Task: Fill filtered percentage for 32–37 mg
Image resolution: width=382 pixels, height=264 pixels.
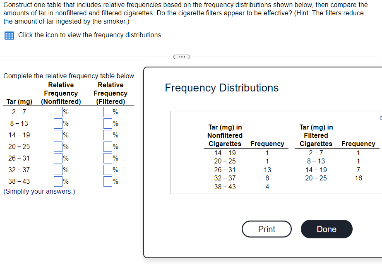Action: click(x=108, y=170)
